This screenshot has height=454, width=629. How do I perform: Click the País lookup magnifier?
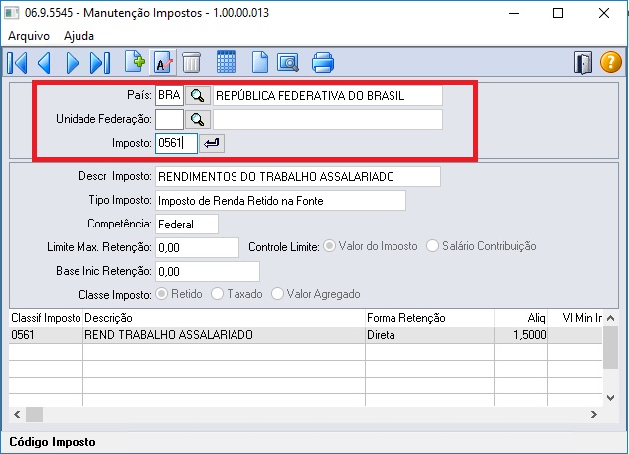pyautogui.click(x=197, y=95)
